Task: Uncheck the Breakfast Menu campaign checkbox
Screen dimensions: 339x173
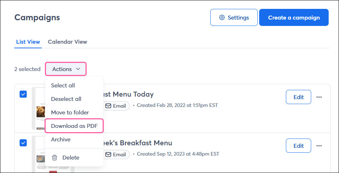Action: click(x=23, y=143)
